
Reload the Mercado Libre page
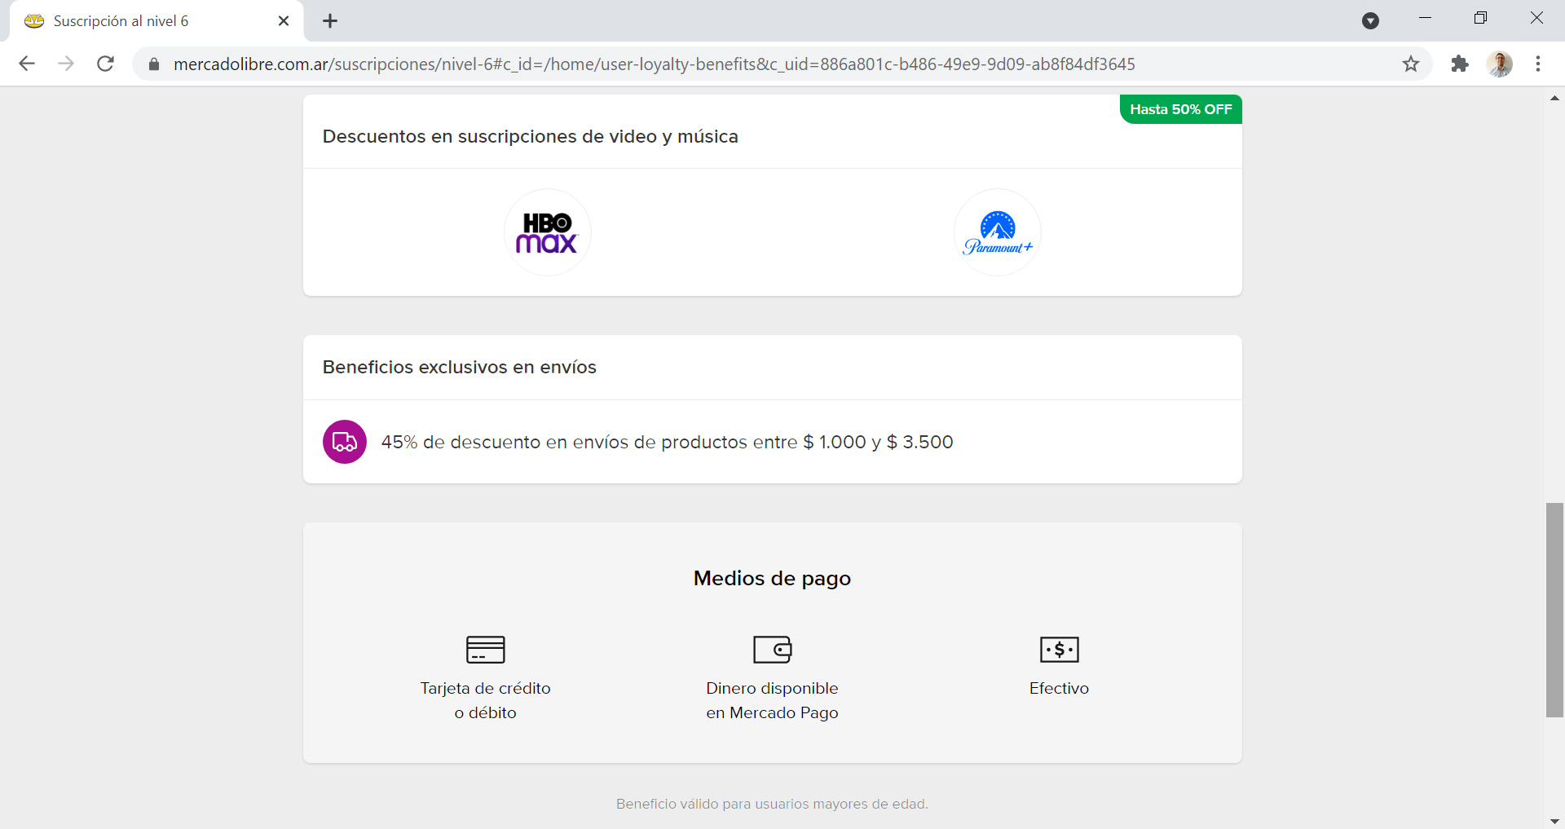105,64
